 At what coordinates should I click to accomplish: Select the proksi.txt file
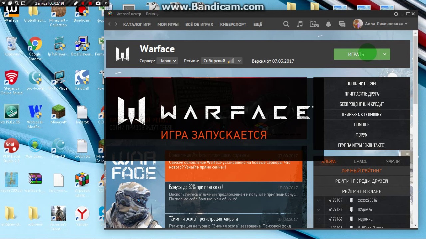pos(82,148)
